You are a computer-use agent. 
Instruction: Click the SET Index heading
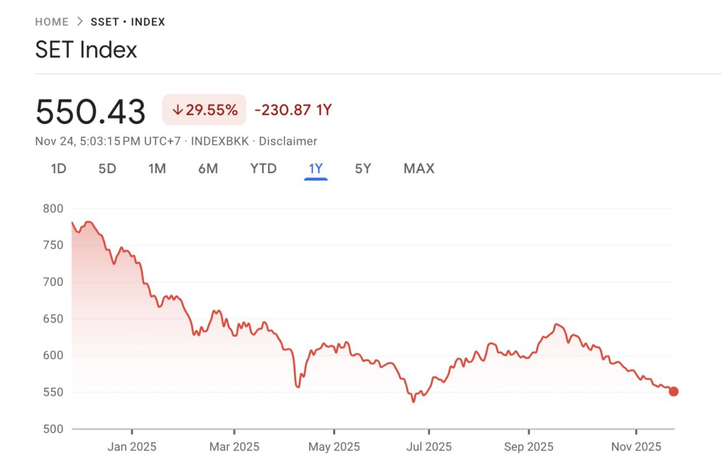coord(86,49)
